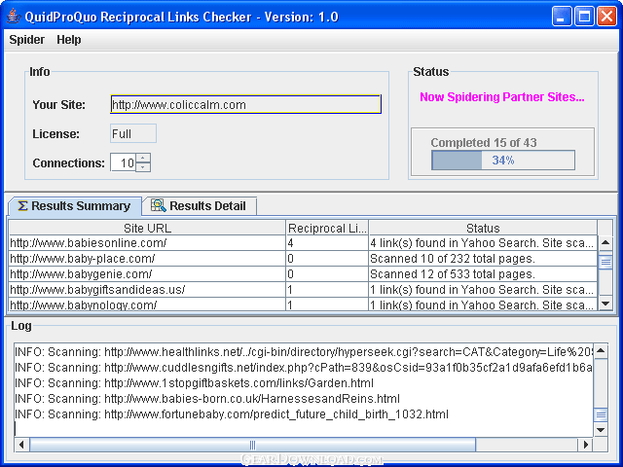Click the 34% progress bar
Viewport: 623px width, 467px height.
click(x=503, y=160)
